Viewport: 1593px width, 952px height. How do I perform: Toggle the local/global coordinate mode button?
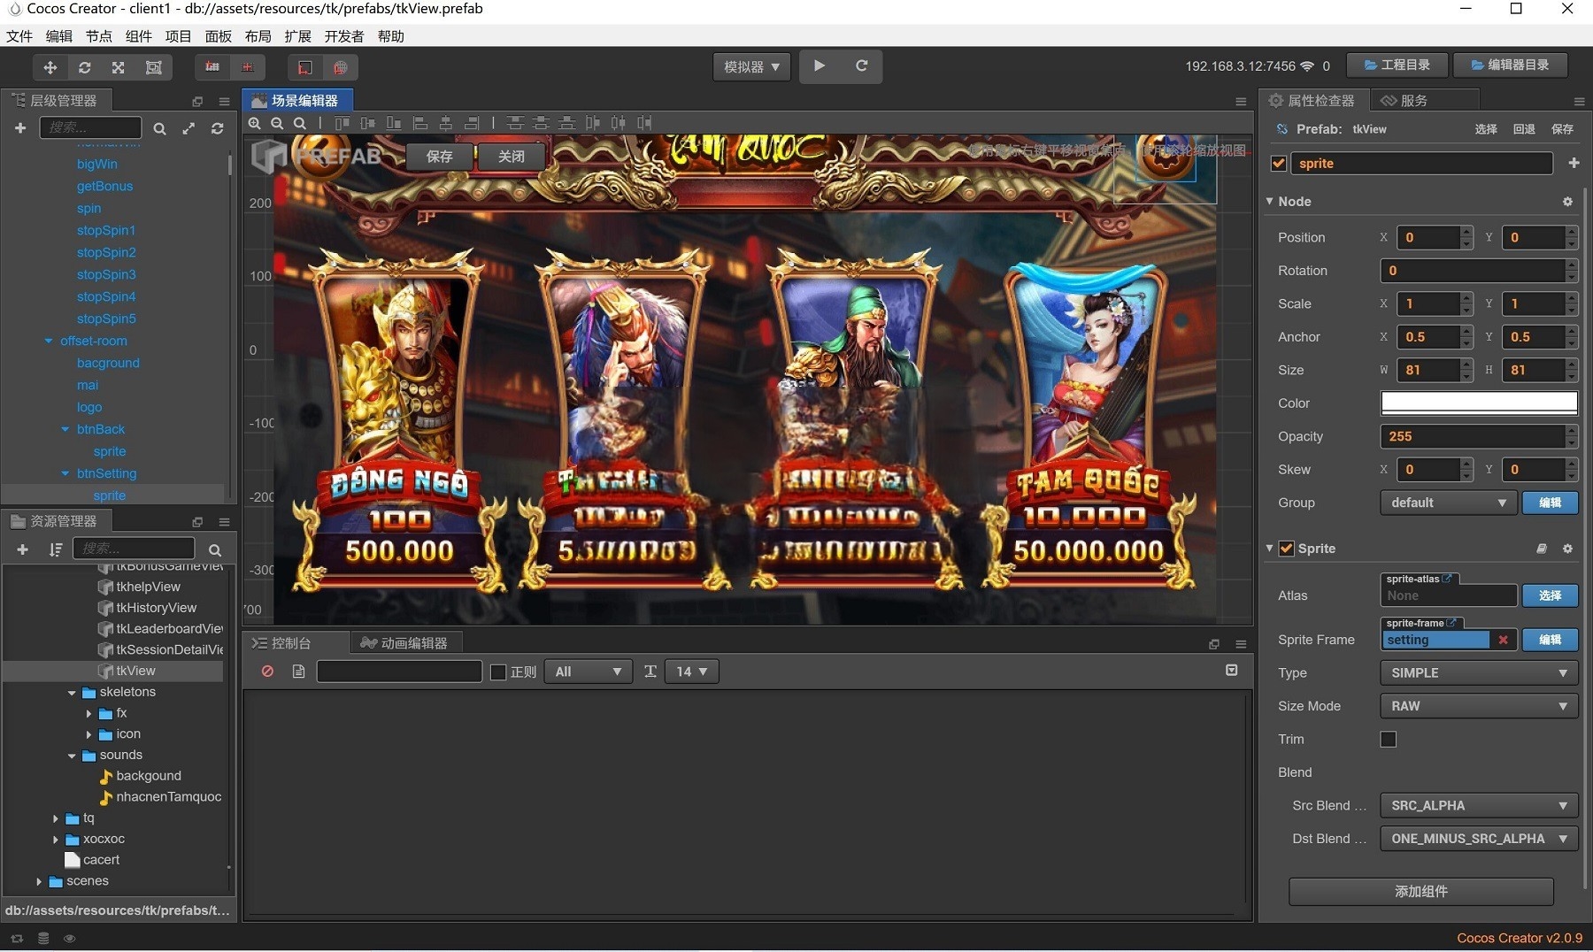tap(304, 67)
